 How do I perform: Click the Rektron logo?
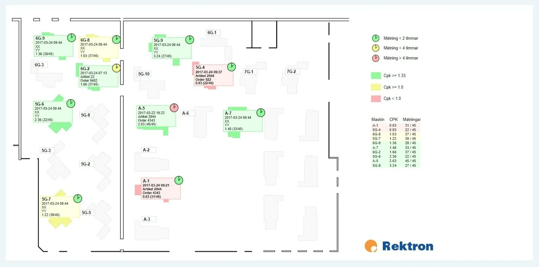(399, 246)
